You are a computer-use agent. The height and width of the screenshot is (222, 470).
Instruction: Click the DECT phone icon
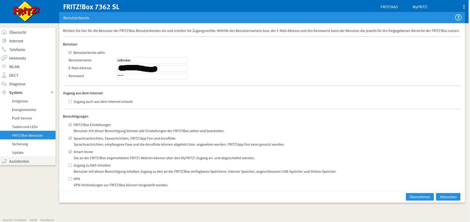(4, 76)
